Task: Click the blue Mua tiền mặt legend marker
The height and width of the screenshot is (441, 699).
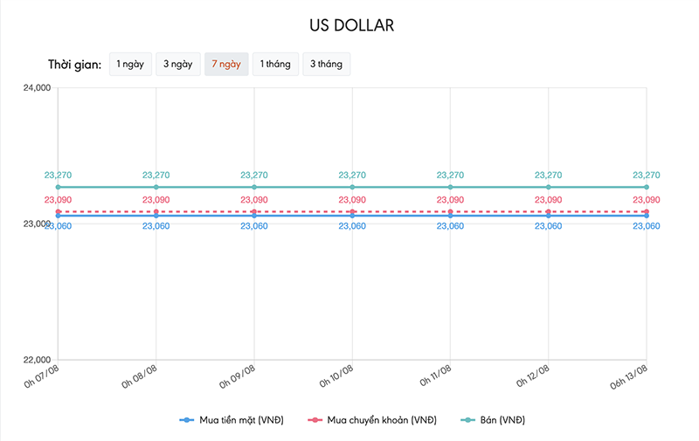Action: [185, 420]
